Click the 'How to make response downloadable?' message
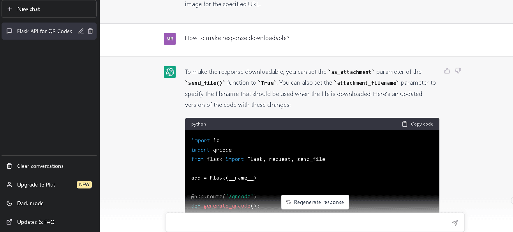Viewport: 513px width, 232px height. point(237,38)
